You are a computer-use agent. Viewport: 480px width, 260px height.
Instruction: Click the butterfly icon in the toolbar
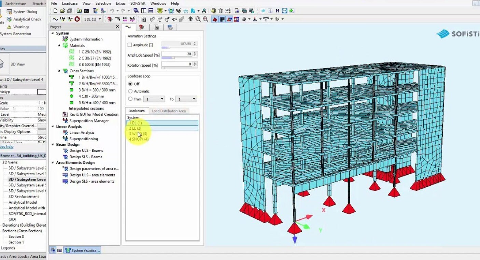click(172, 10)
